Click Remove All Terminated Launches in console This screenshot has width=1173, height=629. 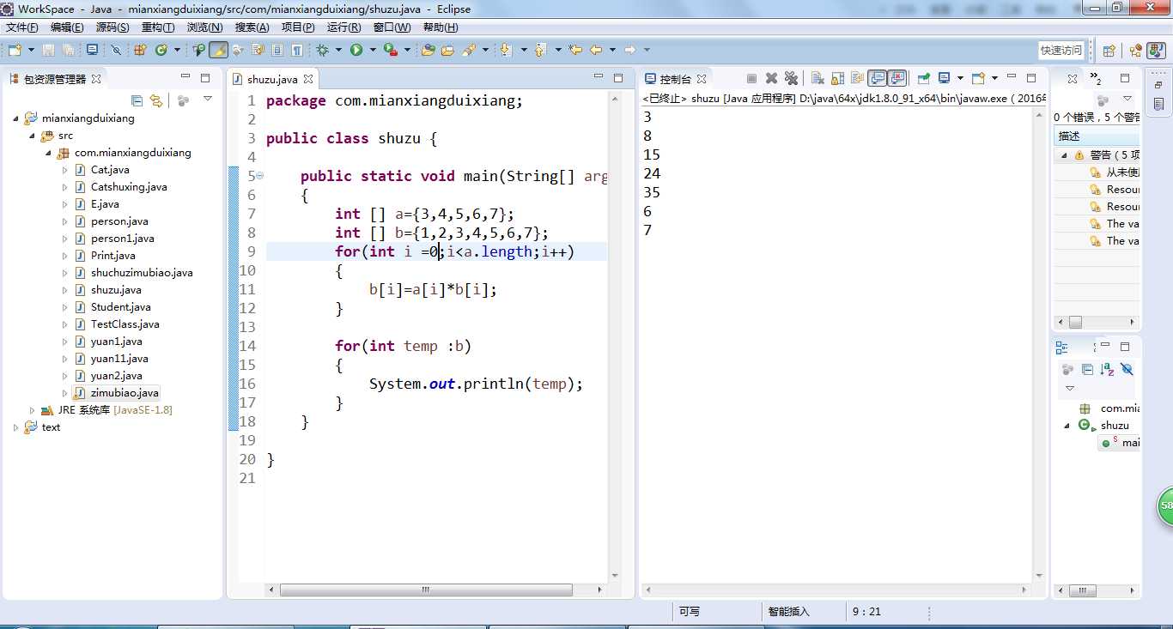click(x=791, y=78)
